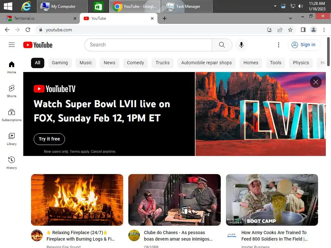Click the Super Bowl LVII banner image
The height and width of the screenshot is (248, 331).
pos(261,114)
